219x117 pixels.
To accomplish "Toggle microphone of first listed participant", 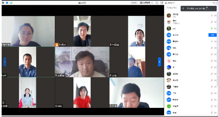I will point(212,16).
